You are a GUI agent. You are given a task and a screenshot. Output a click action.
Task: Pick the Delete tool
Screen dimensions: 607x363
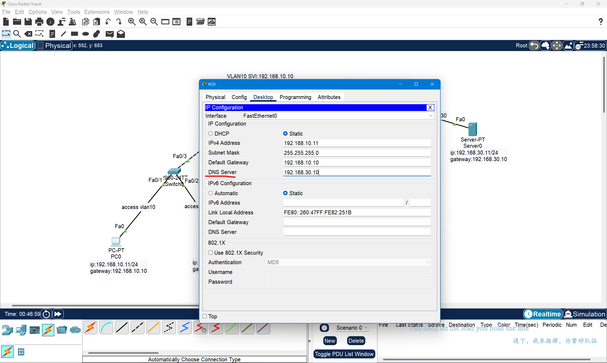28,34
